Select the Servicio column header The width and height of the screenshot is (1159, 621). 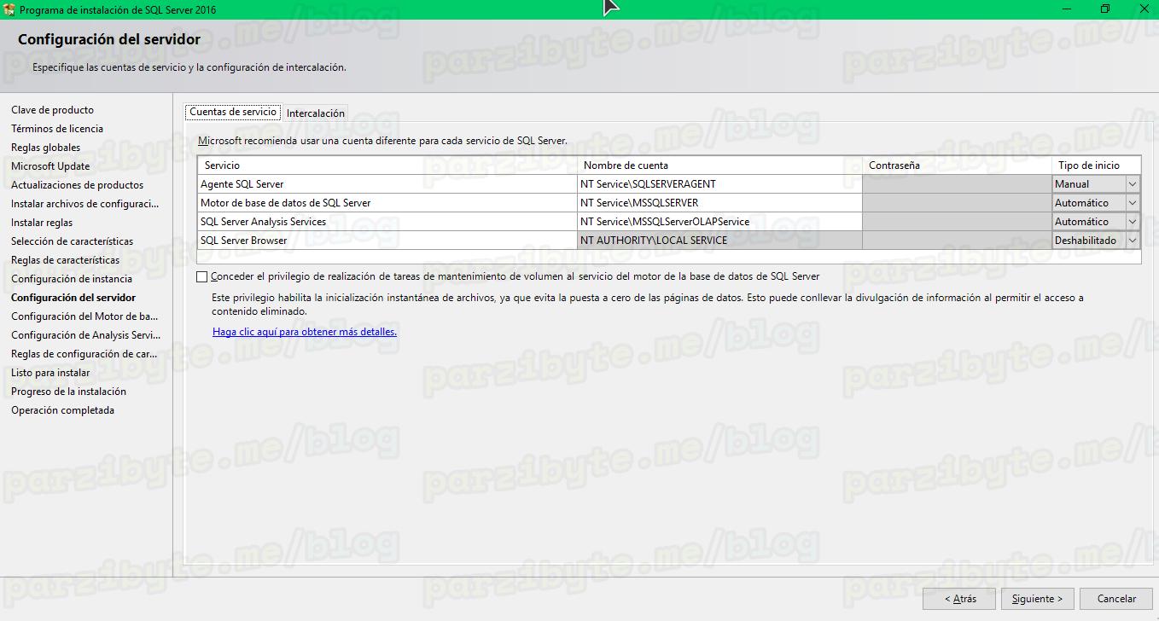tap(387, 165)
